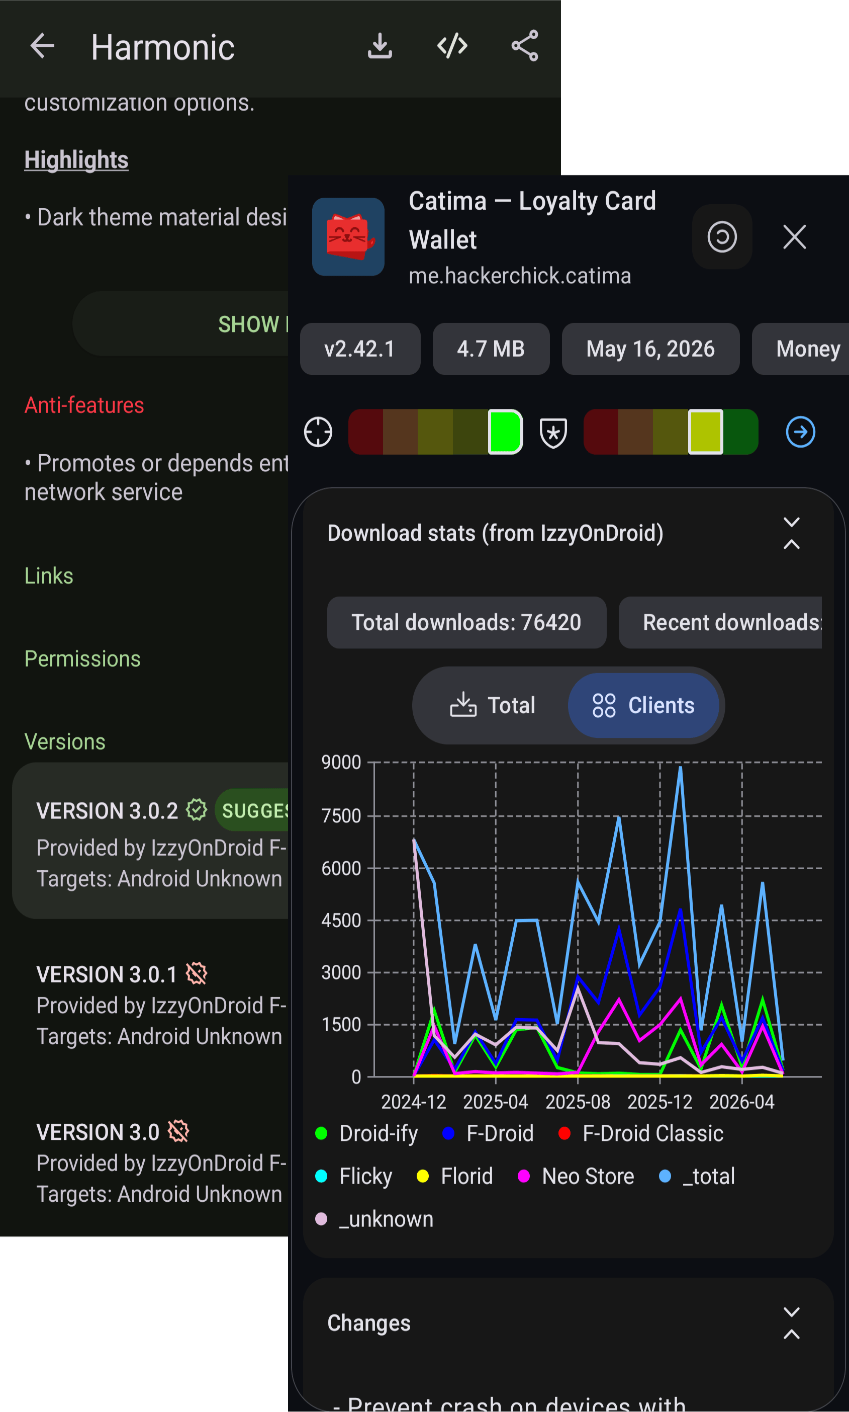Click the 9000 y-axis label
849x1412 pixels.
pos(341,763)
